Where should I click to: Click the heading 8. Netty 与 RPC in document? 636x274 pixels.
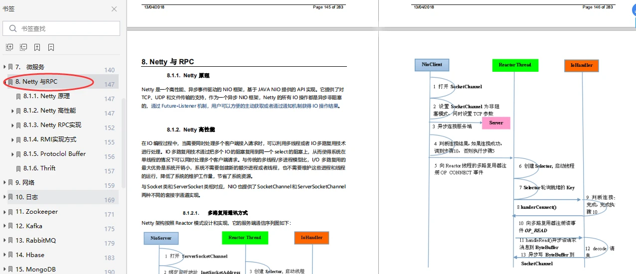(x=167, y=62)
